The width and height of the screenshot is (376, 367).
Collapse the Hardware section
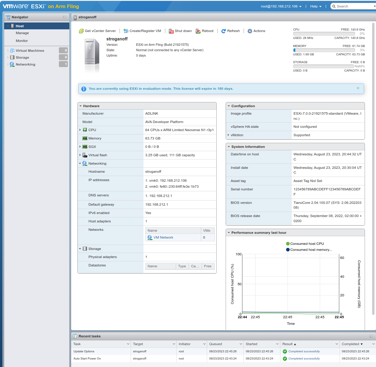[x=81, y=106]
